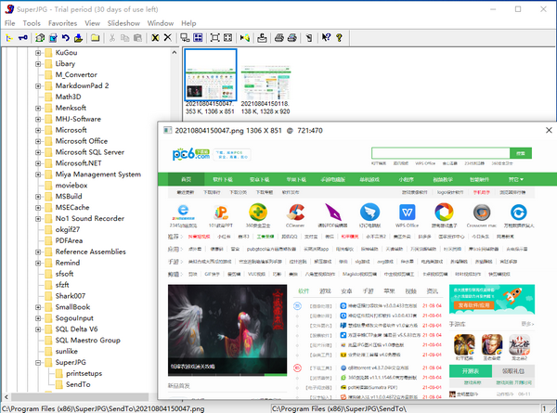Select the SendTo subfolder
The width and height of the screenshot is (557, 413).
[78, 384]
